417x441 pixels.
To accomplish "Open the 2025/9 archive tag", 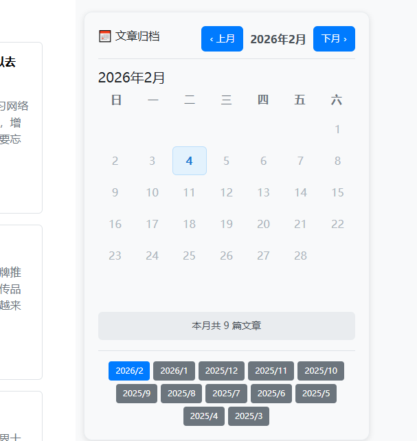I will 137,394.
